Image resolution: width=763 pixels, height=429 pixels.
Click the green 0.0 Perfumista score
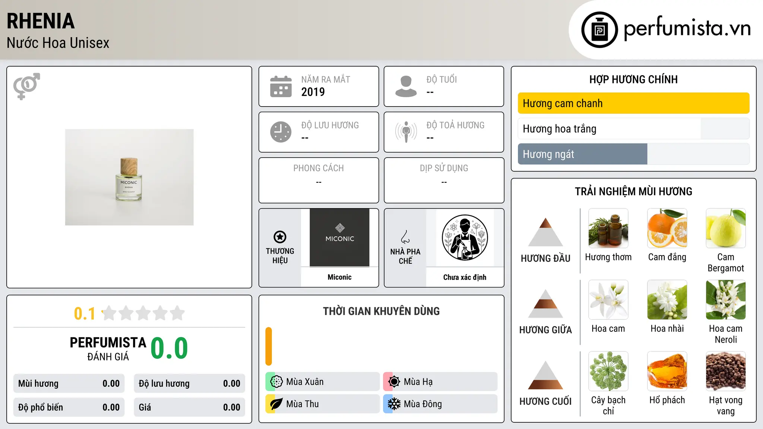click(x=169, y=348)
